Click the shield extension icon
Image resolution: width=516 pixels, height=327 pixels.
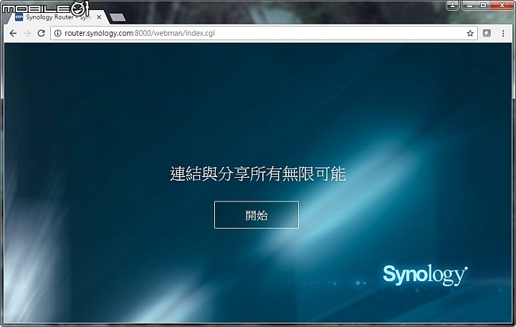pyautogui.click(x=487, y=33)
